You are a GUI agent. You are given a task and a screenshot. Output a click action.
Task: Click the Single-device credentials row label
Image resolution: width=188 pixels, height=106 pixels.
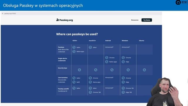pos(63,59)
